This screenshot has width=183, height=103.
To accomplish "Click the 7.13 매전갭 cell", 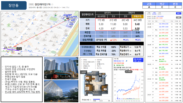I will point(113,33).
